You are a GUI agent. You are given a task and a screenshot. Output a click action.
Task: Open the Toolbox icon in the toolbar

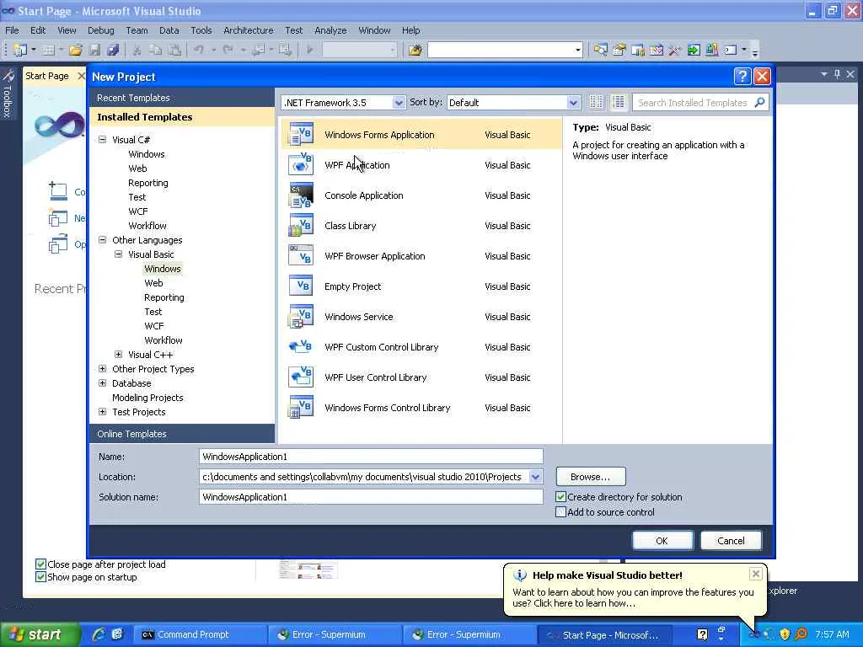675,50
